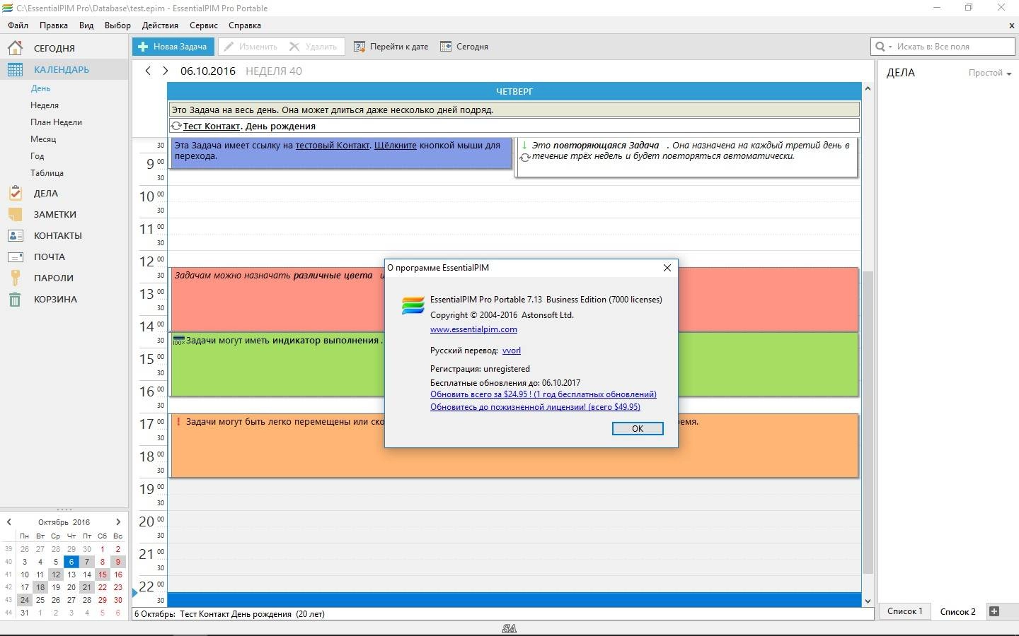Switch to the День view

tap(40, 88)
